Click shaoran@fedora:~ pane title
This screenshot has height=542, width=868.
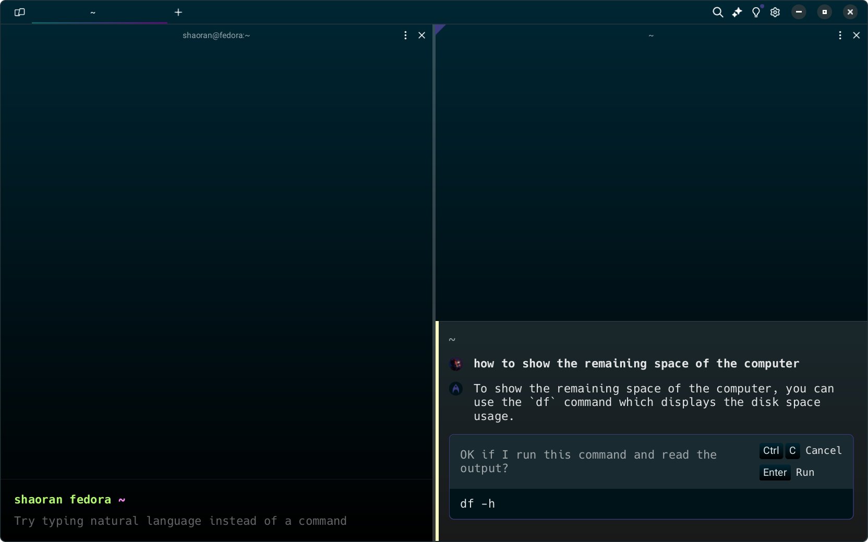(216, 35)
